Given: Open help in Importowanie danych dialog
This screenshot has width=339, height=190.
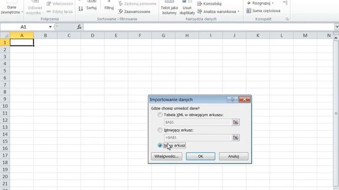Looking at the screenshot, I should point(233,100).
